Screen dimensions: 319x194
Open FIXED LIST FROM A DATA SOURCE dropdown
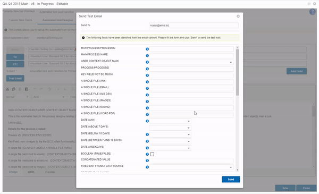point(231,167)
